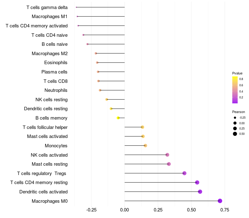The width and height of the screenshot is (249, 218).
Task: Click the Pvalue legend title
Action: (x=237, y=73)
